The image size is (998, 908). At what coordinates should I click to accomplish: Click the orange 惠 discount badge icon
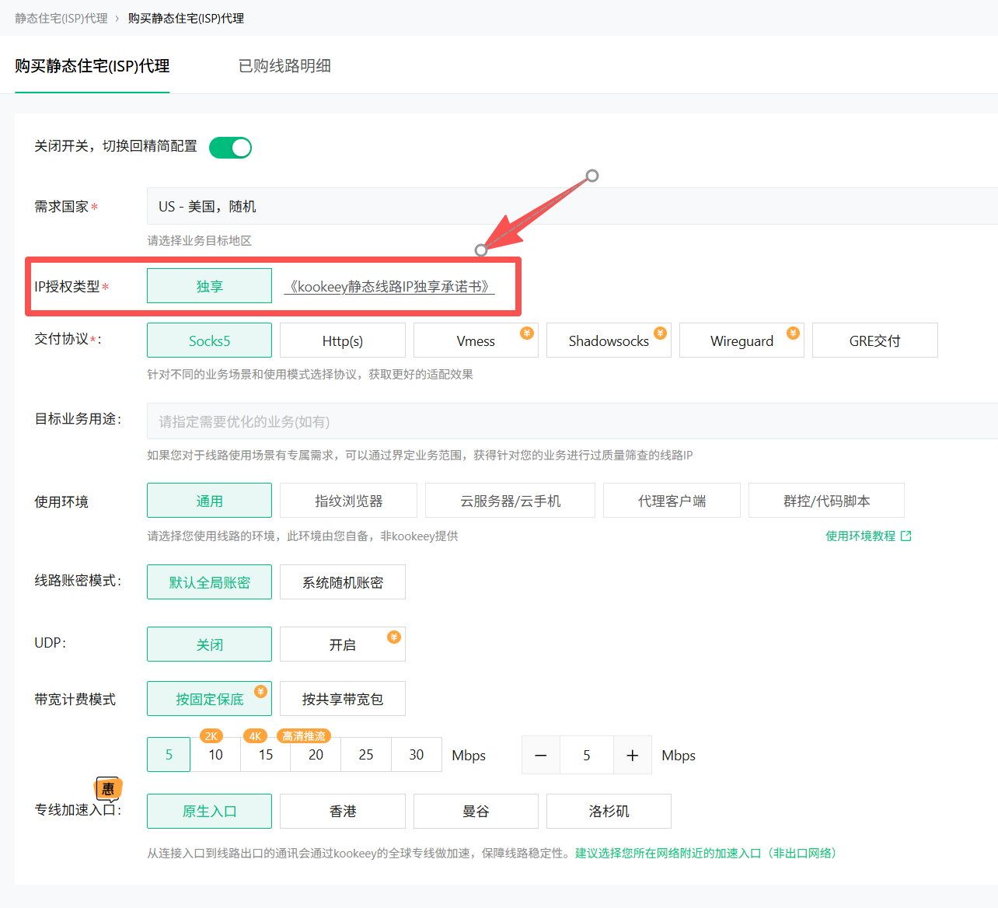108,788
